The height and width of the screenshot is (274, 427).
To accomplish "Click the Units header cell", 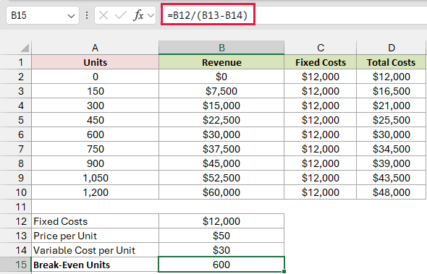I will coord(95,62).
